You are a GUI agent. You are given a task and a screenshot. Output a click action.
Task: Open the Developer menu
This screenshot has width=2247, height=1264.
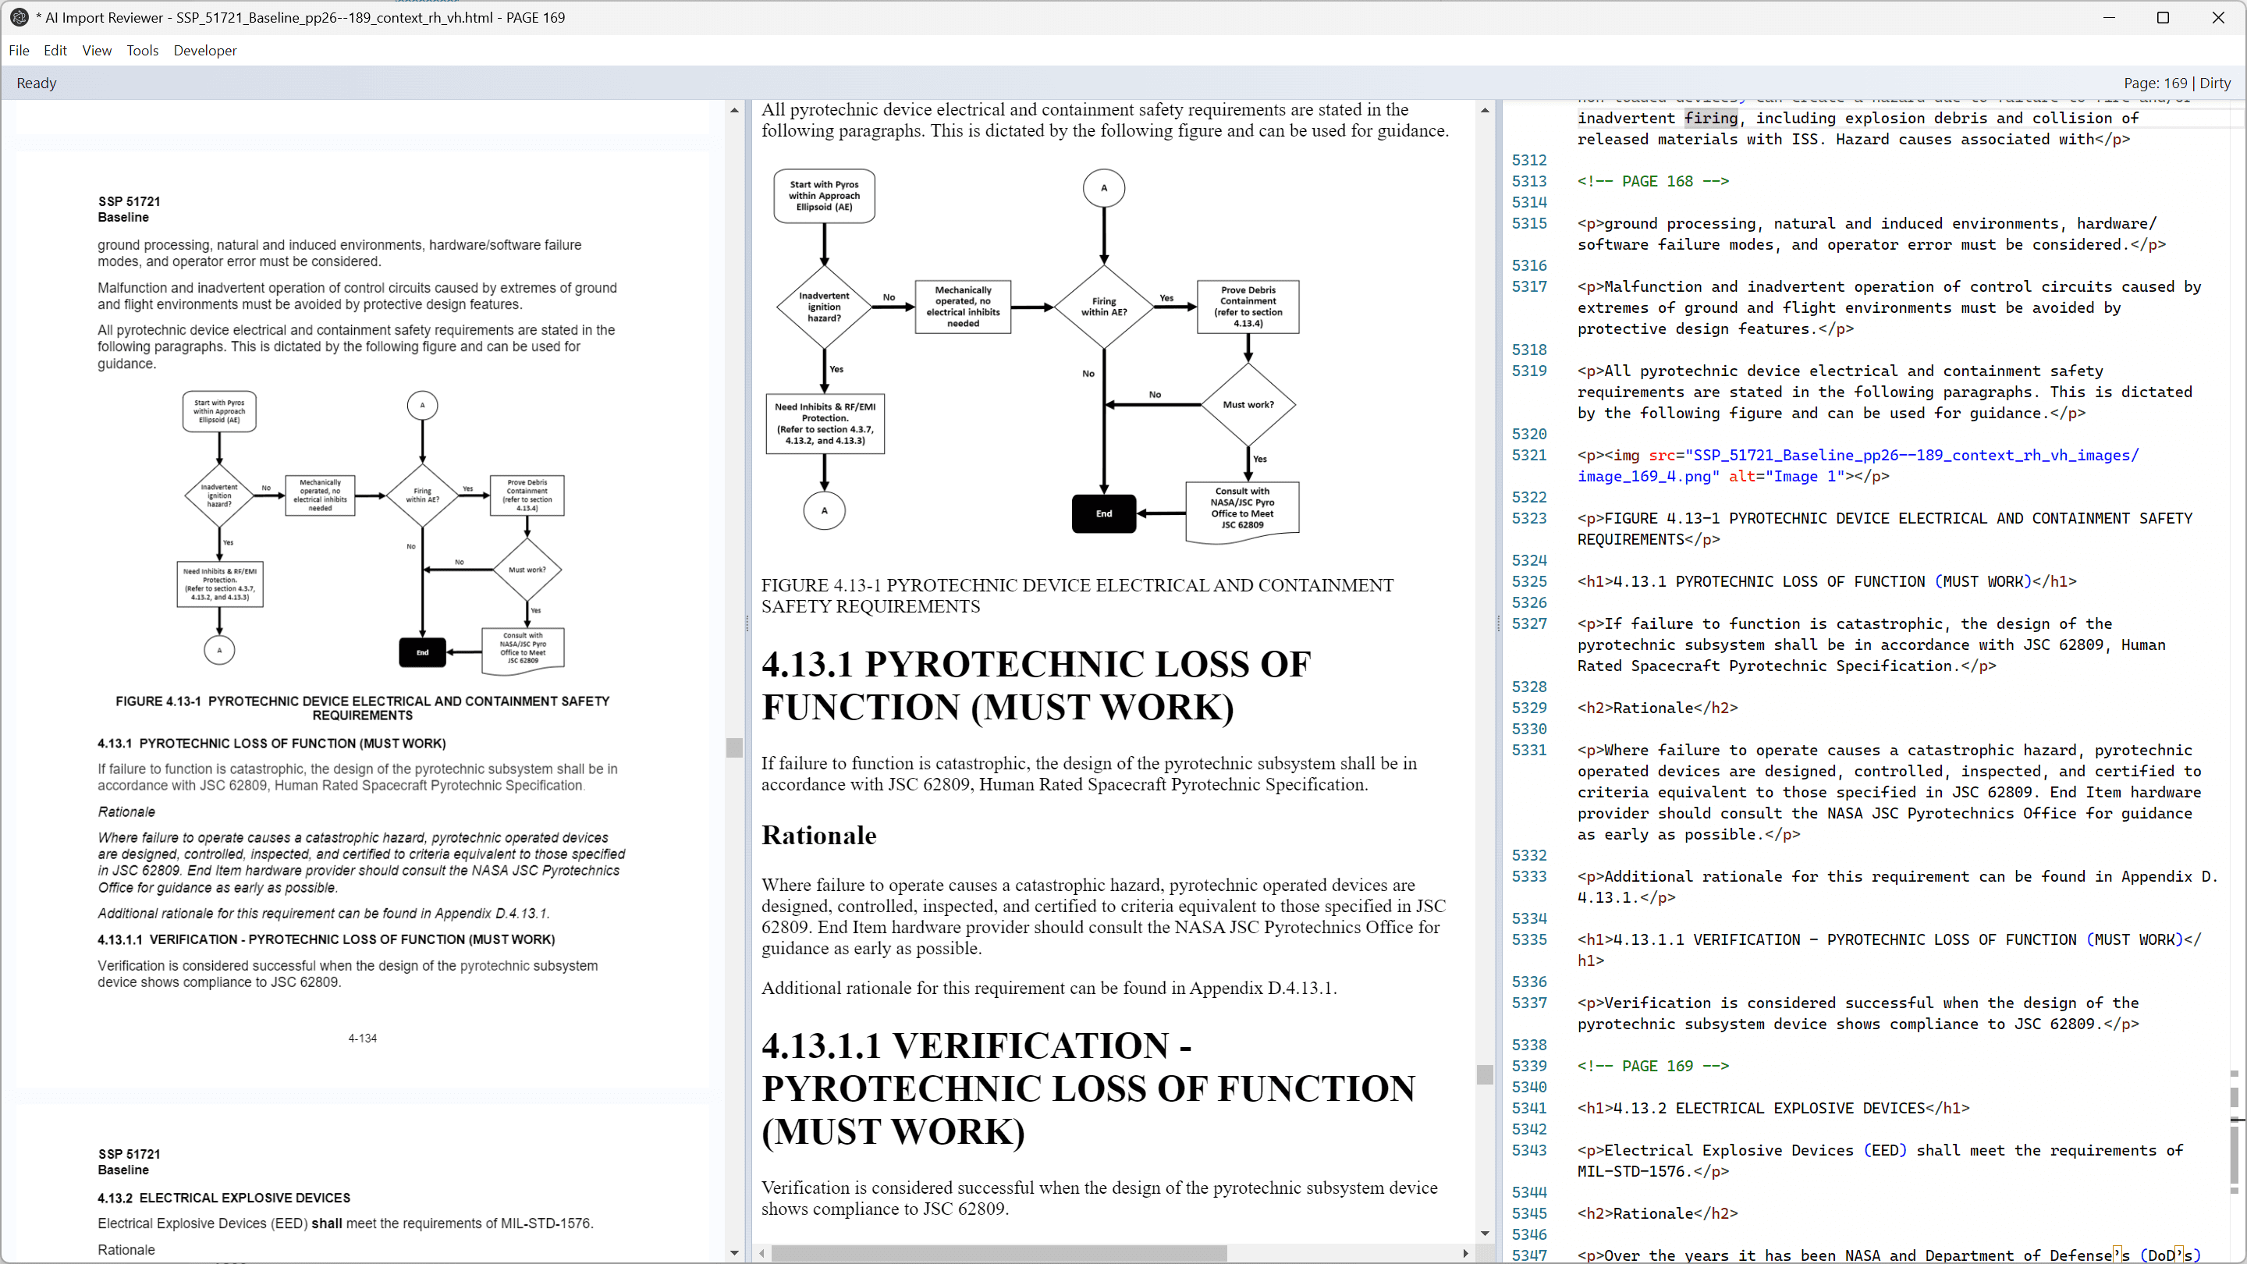[205, 51]
